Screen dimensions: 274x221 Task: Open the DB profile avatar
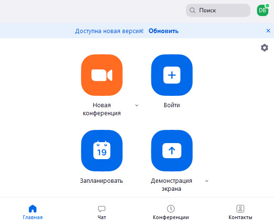click(263, 10)
